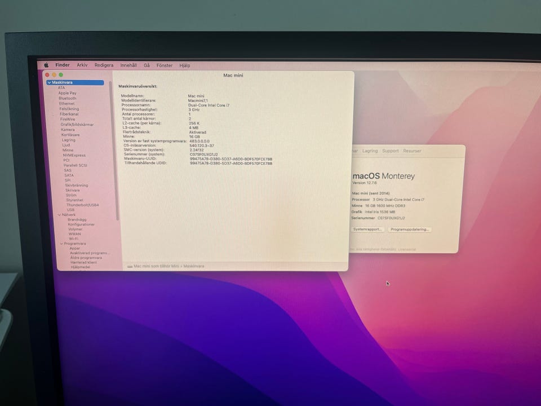541x406 pixels.
Task: Select Bluetooth in the sidebar
Action: [x=67, y=98]
